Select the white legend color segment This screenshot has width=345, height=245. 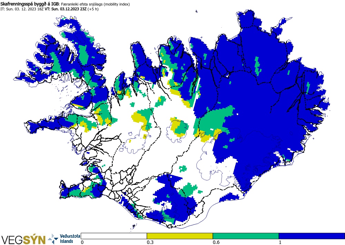114,236
